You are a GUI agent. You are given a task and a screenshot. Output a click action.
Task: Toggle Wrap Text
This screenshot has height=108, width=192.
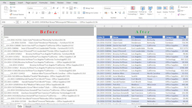[x=88, y=8]
